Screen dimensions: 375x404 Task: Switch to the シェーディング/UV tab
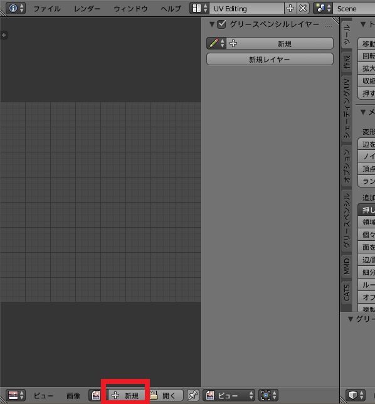tap(347, 108)
